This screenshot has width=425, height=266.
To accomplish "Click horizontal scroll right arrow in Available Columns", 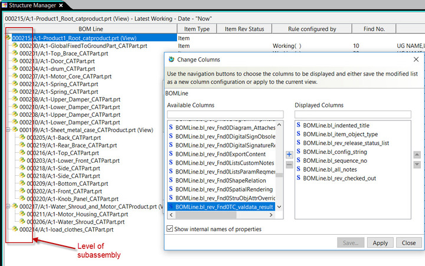I will click(x=271, y=215).
